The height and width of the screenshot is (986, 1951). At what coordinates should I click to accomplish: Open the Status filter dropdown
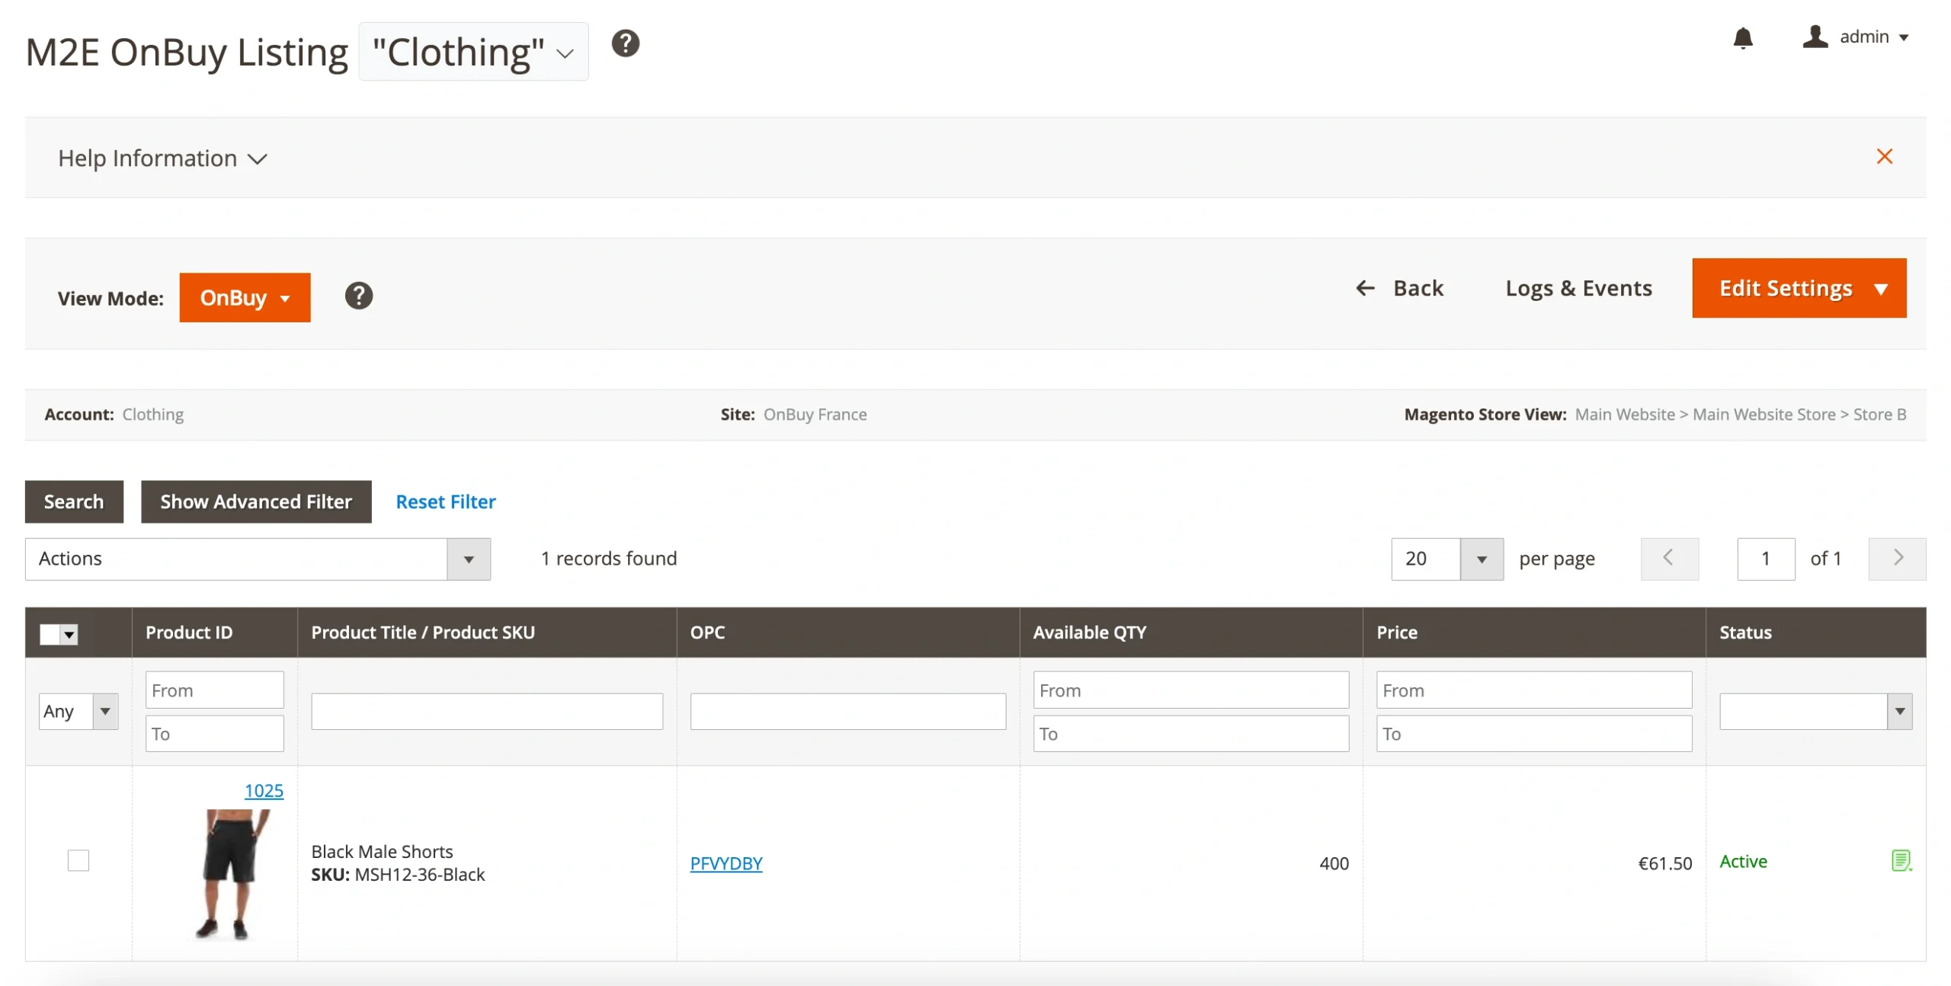click(x=1815, y=711)
